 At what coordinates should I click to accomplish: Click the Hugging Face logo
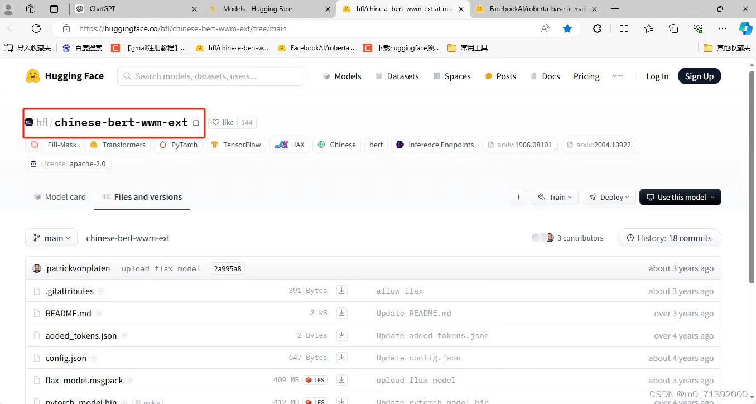pyautogui.click(x=65, y=76)
